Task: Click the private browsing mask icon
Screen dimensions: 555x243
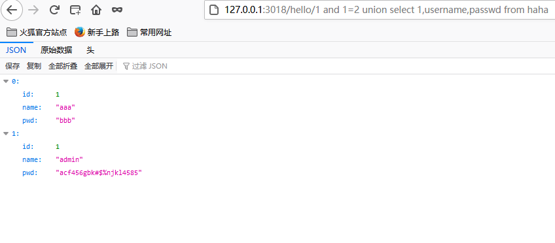Action: [116, 10]
